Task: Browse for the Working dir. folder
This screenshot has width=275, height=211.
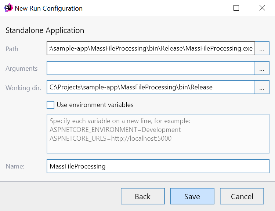Action: click(x=262, y=88)
